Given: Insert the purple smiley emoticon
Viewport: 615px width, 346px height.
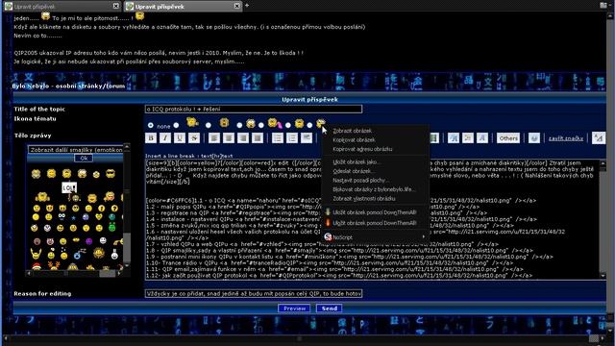Looking at the screenshot, I should [x=89, y=241].
